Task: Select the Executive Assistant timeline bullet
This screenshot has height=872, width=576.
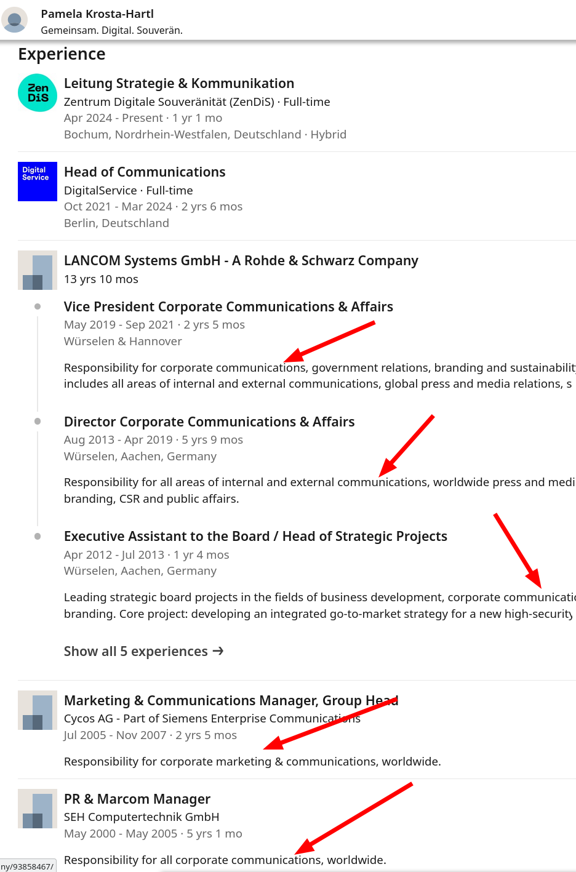Action: (38, 537)
